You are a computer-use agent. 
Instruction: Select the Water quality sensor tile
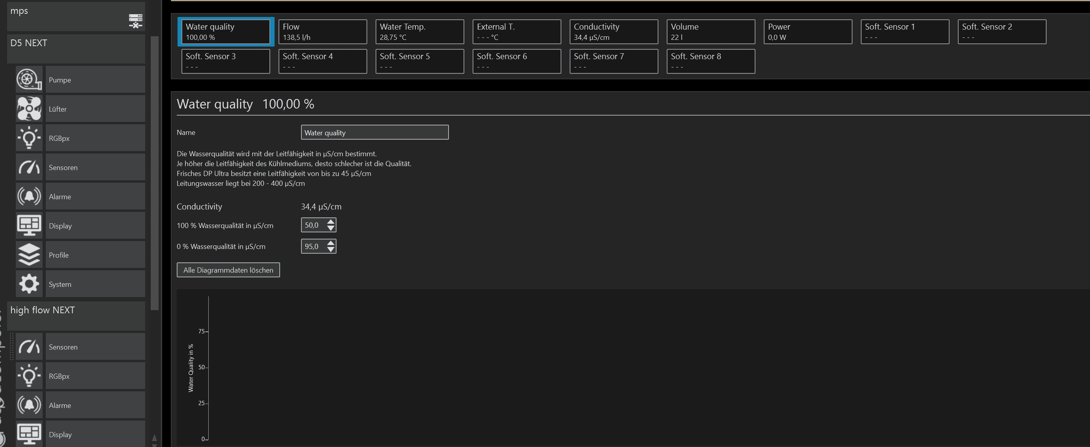coord(226,32)
